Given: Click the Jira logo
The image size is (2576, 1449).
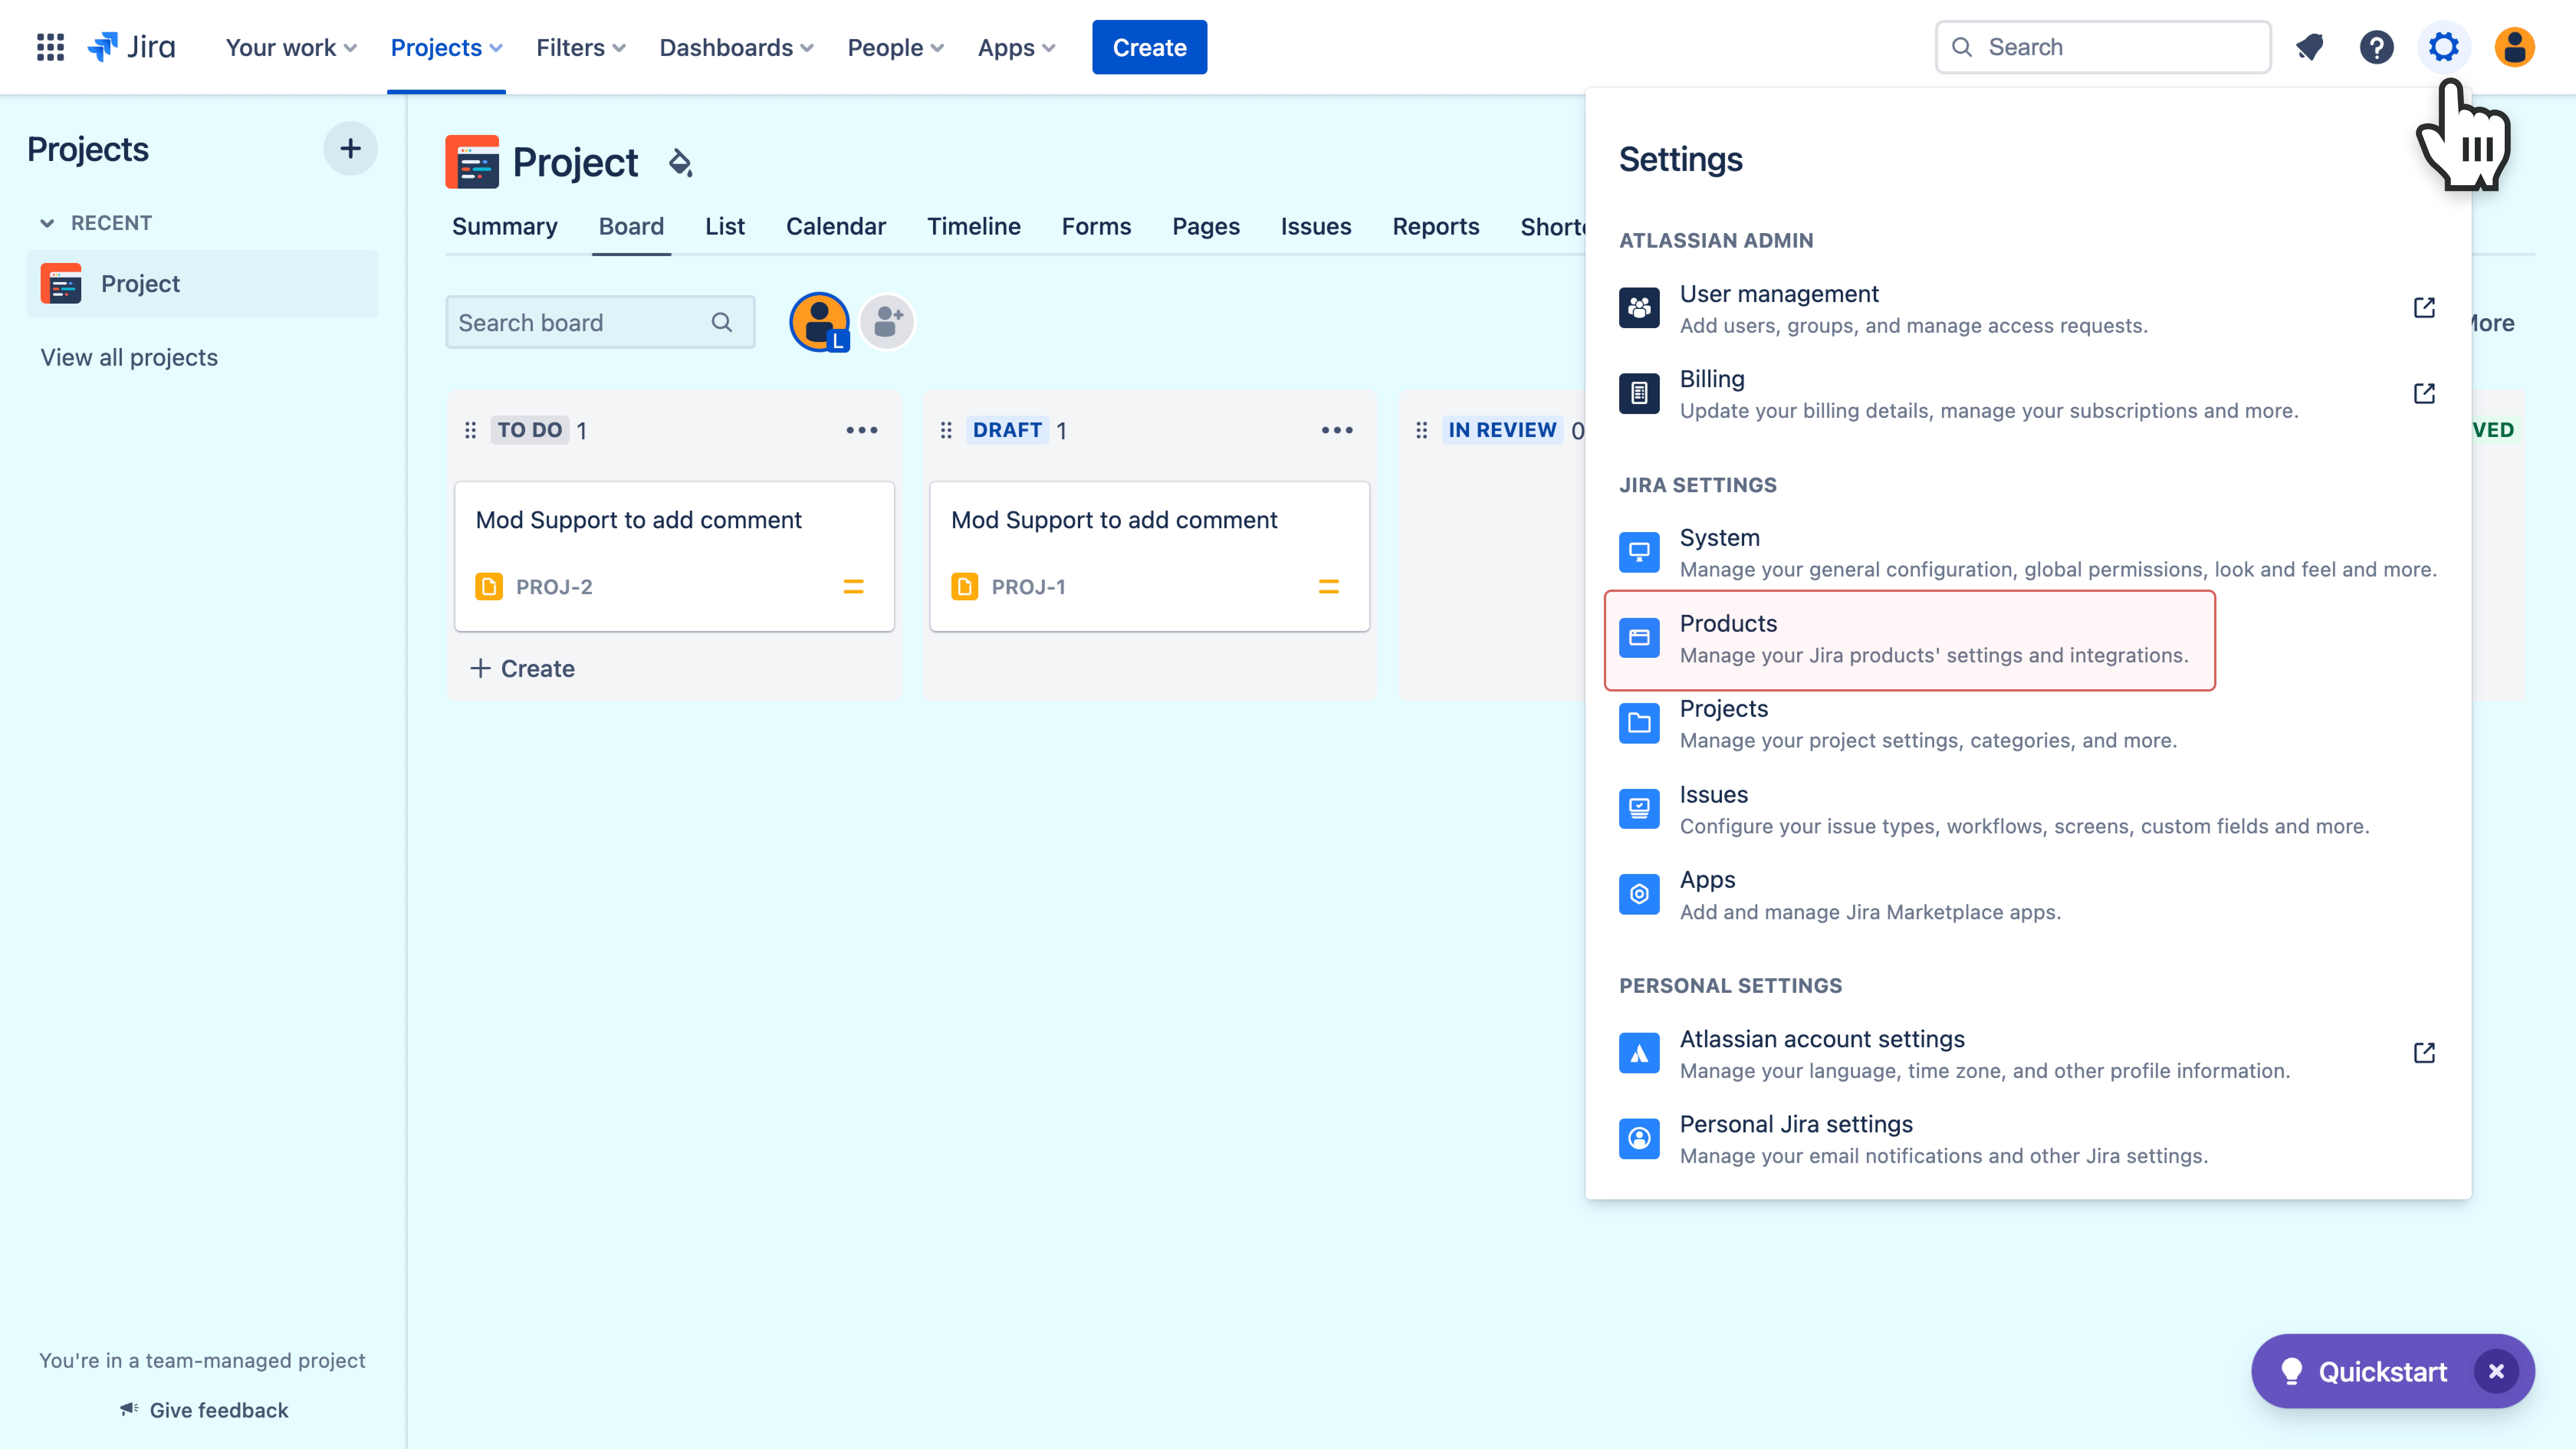Looking at the screenshot, I should point(131,47).
